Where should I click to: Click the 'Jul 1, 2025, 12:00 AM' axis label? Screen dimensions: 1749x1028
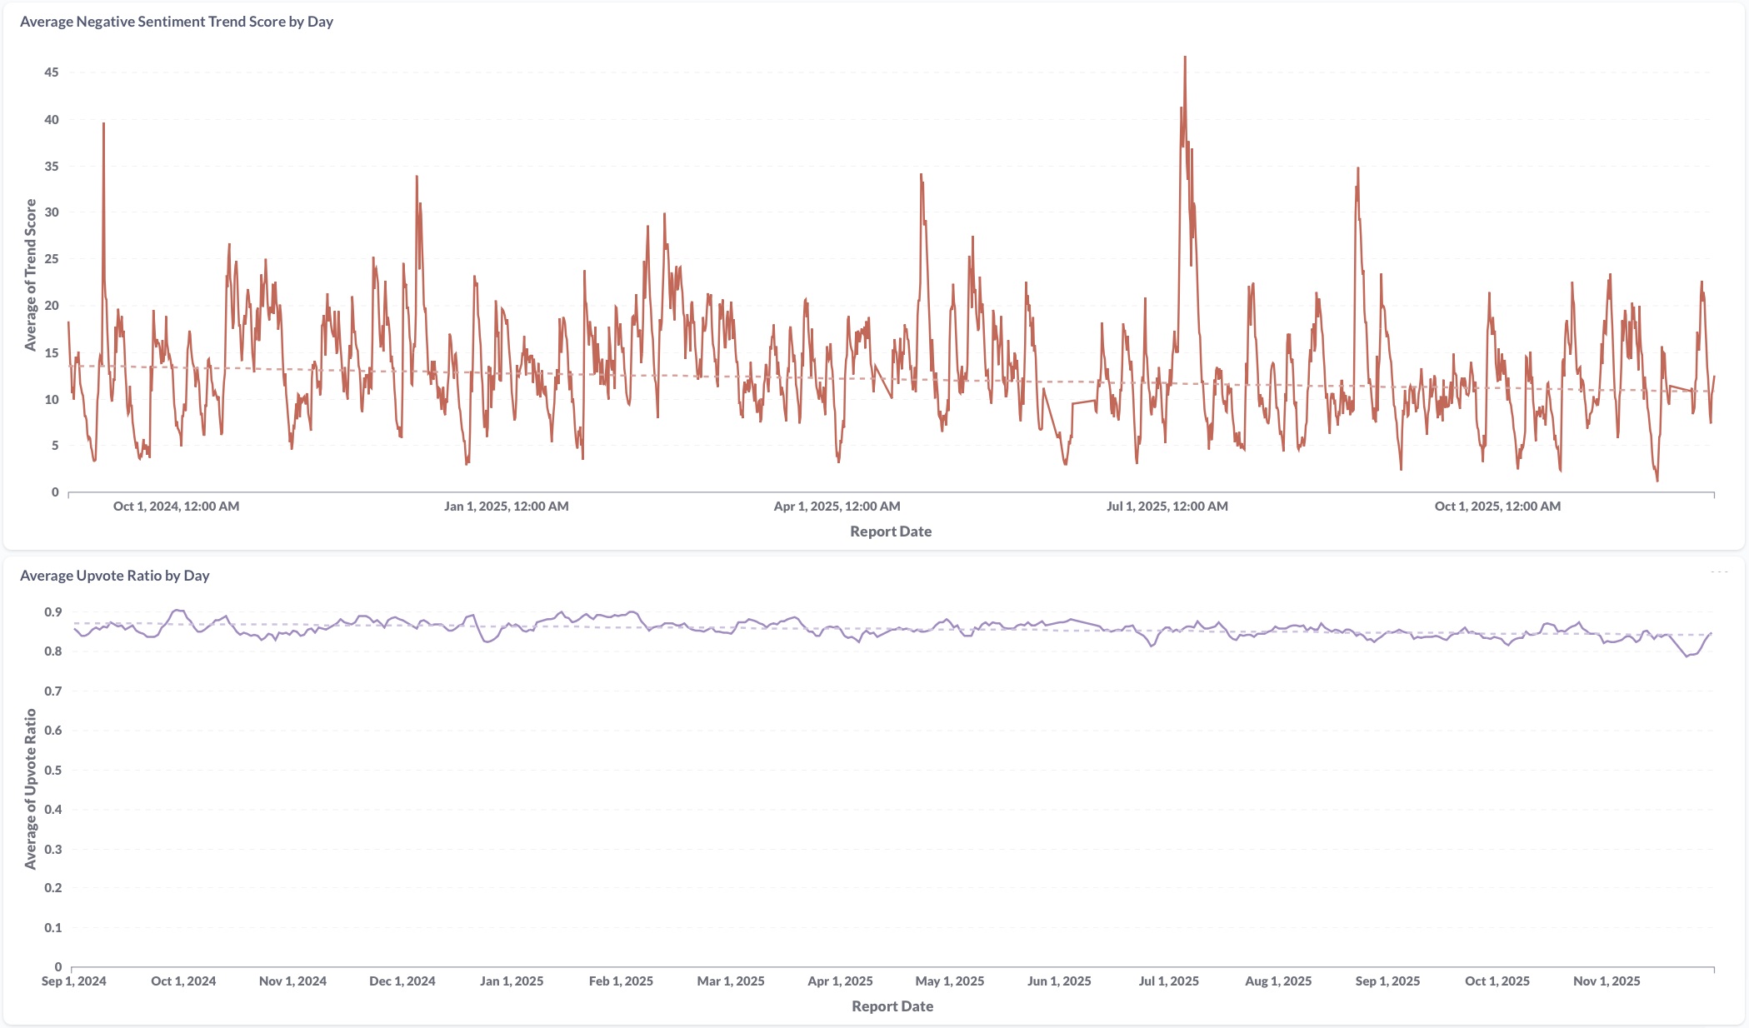pyautogui.click(x=1167, y=506)
